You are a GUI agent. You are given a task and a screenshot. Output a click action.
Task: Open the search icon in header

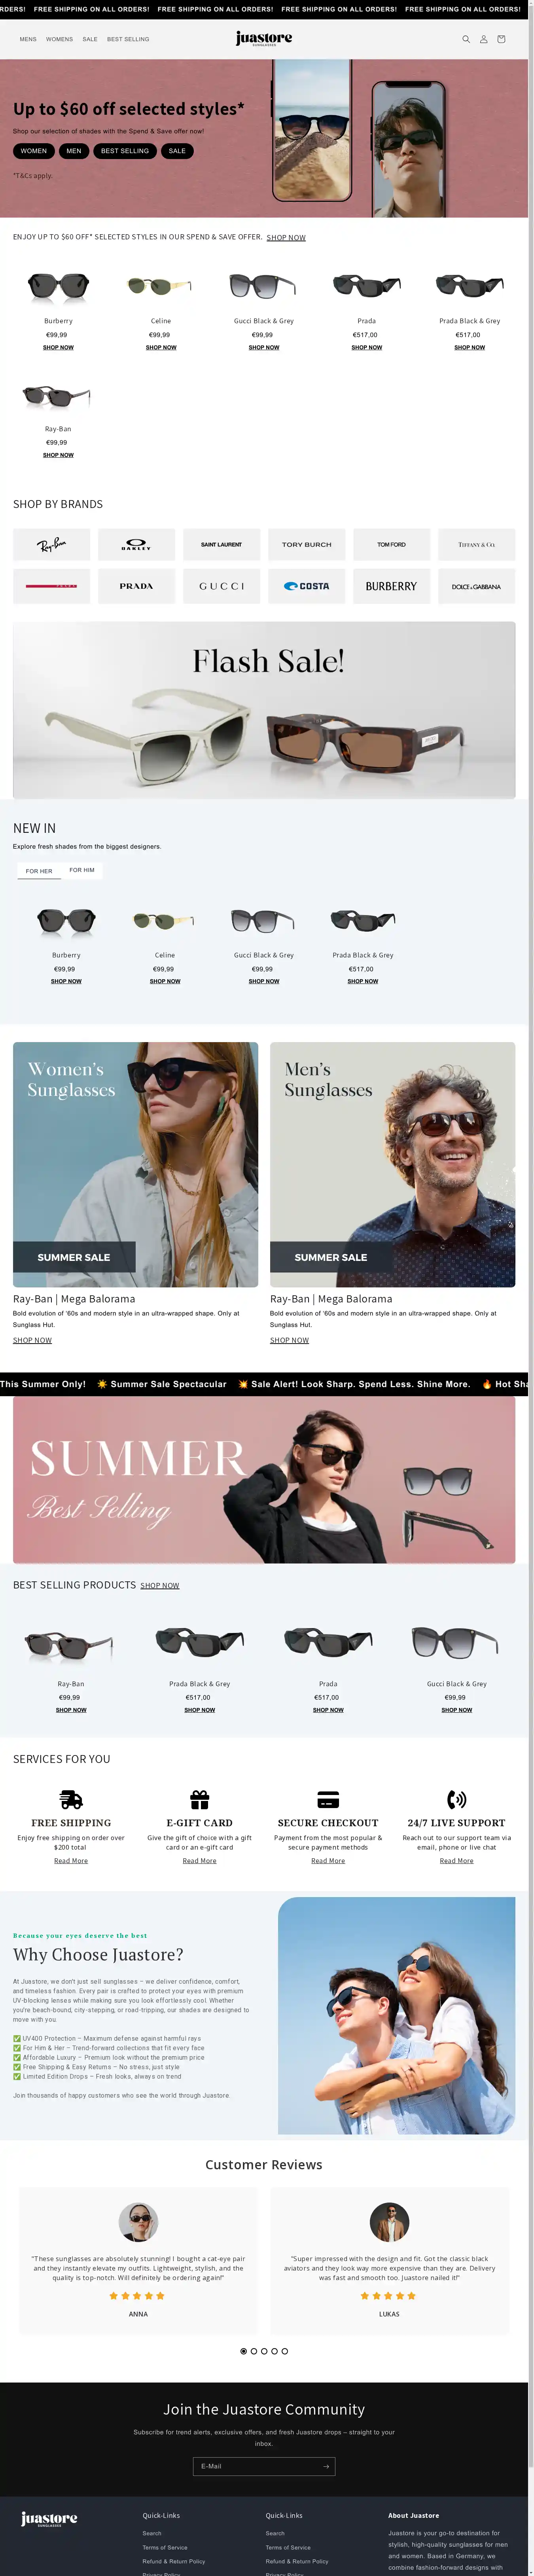pos(465,39)
